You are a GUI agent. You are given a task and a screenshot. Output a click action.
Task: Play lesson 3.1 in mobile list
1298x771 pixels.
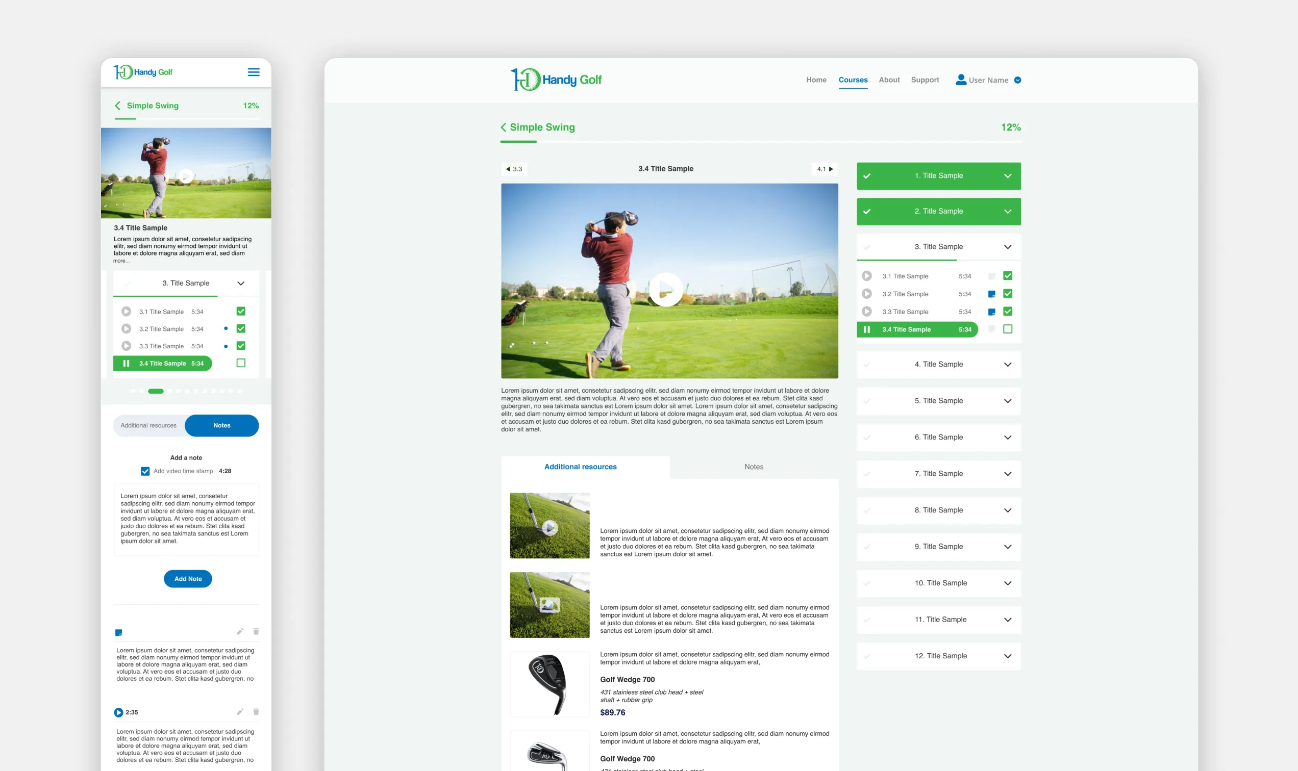(127, 311)
